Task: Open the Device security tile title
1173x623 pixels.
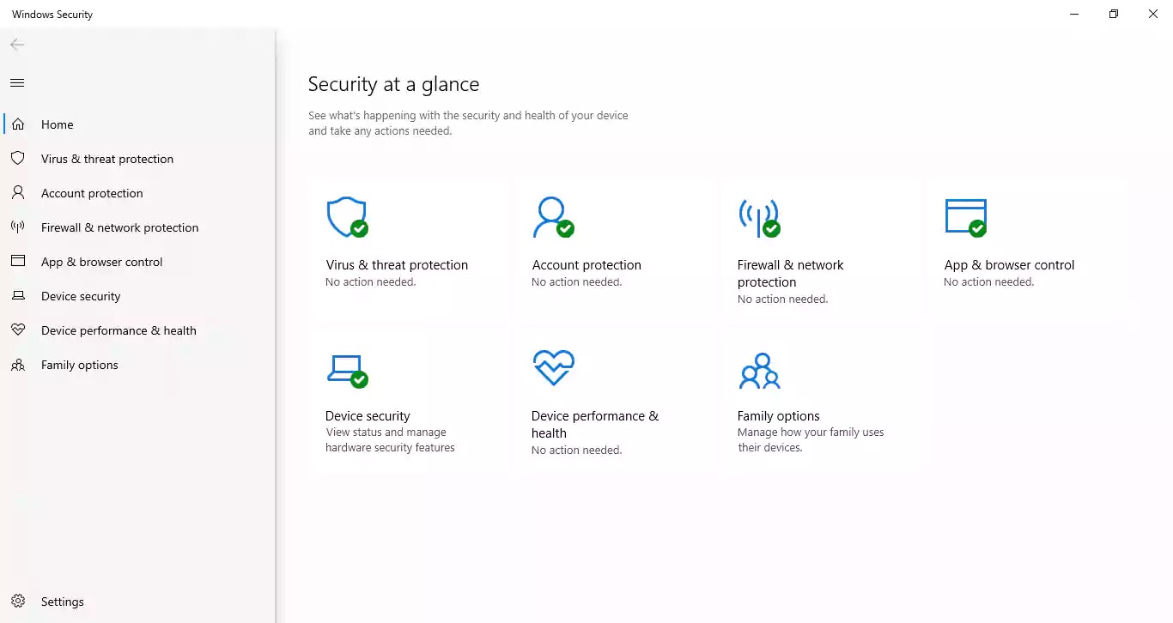Action: [x=368, y=416]
